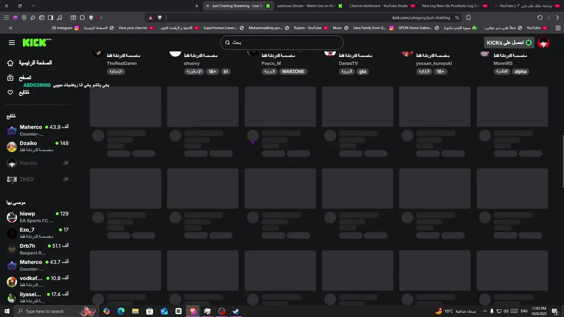Open Rujeen - YouTube bookmark
564x317 pixels.
coord(311,28)
